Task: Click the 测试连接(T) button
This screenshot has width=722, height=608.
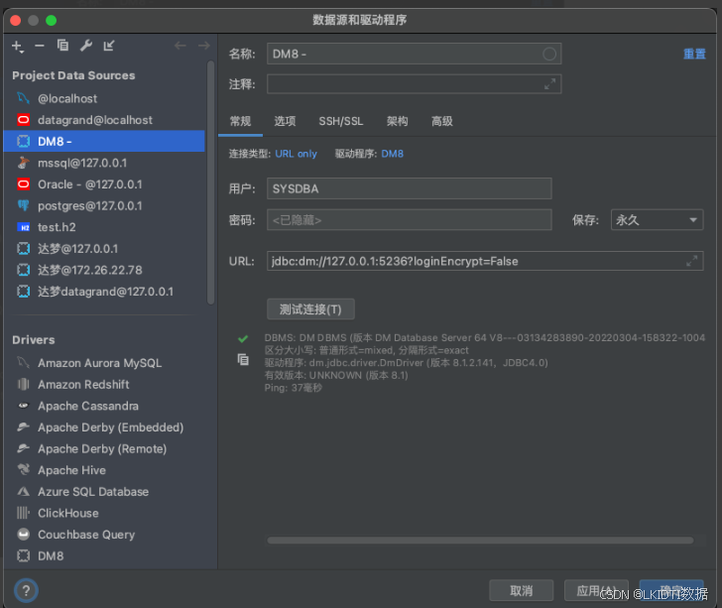Action: click(310, 309)
